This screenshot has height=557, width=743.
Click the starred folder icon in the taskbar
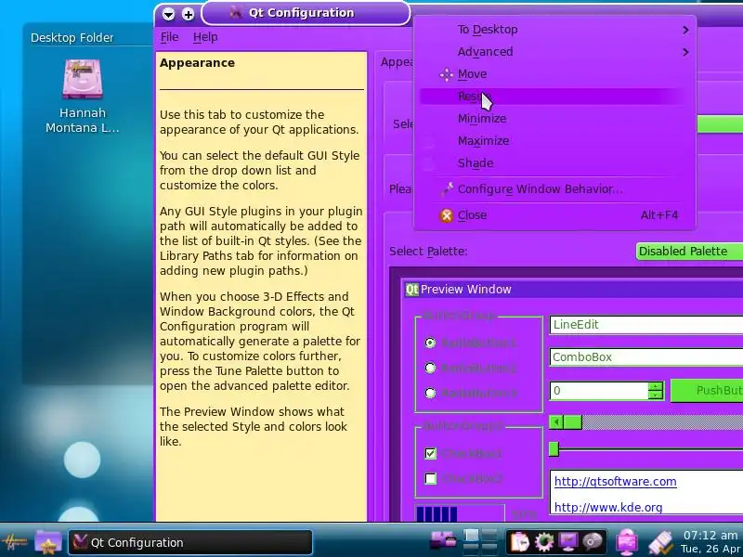[x=48, y=542]
